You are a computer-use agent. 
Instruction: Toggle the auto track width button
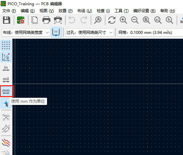pyautogui.click(x=56, y=32)
